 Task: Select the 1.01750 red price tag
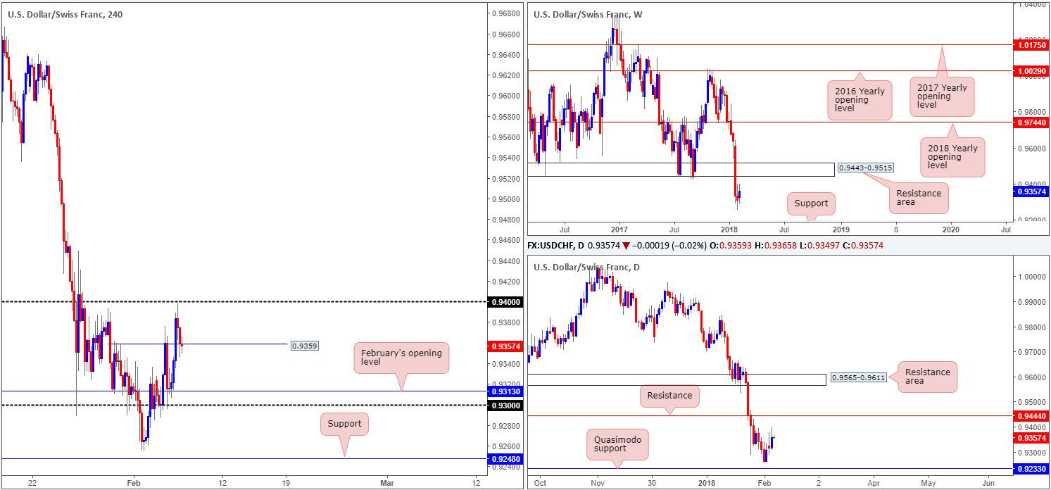(x=1029, y=45)
